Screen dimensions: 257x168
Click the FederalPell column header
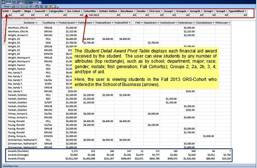coord(122,23)
